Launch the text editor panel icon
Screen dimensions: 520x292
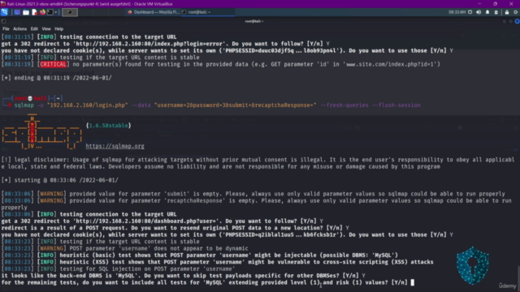coord(34,12)
